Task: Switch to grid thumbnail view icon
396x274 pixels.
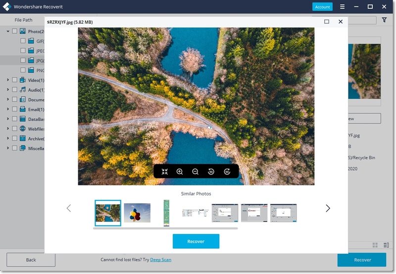Action: point(375,245)
